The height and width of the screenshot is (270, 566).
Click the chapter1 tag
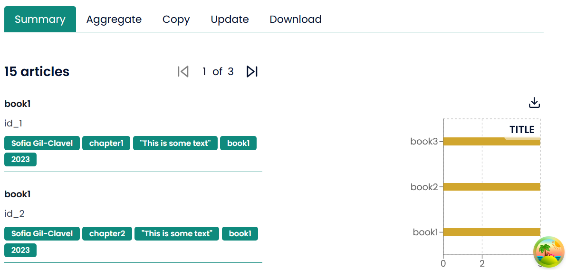(x=106, y=143)
